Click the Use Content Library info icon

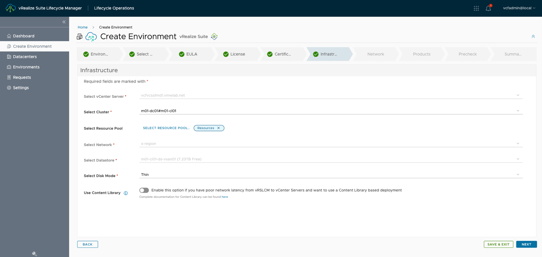pos(126,193)
